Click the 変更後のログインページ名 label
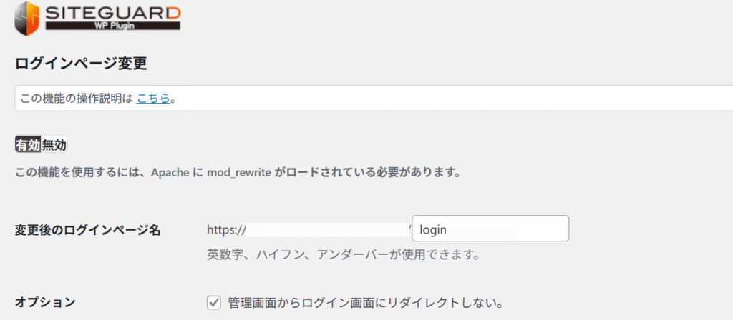The width and height of the screenshot is (733, 320). (87, 230)
